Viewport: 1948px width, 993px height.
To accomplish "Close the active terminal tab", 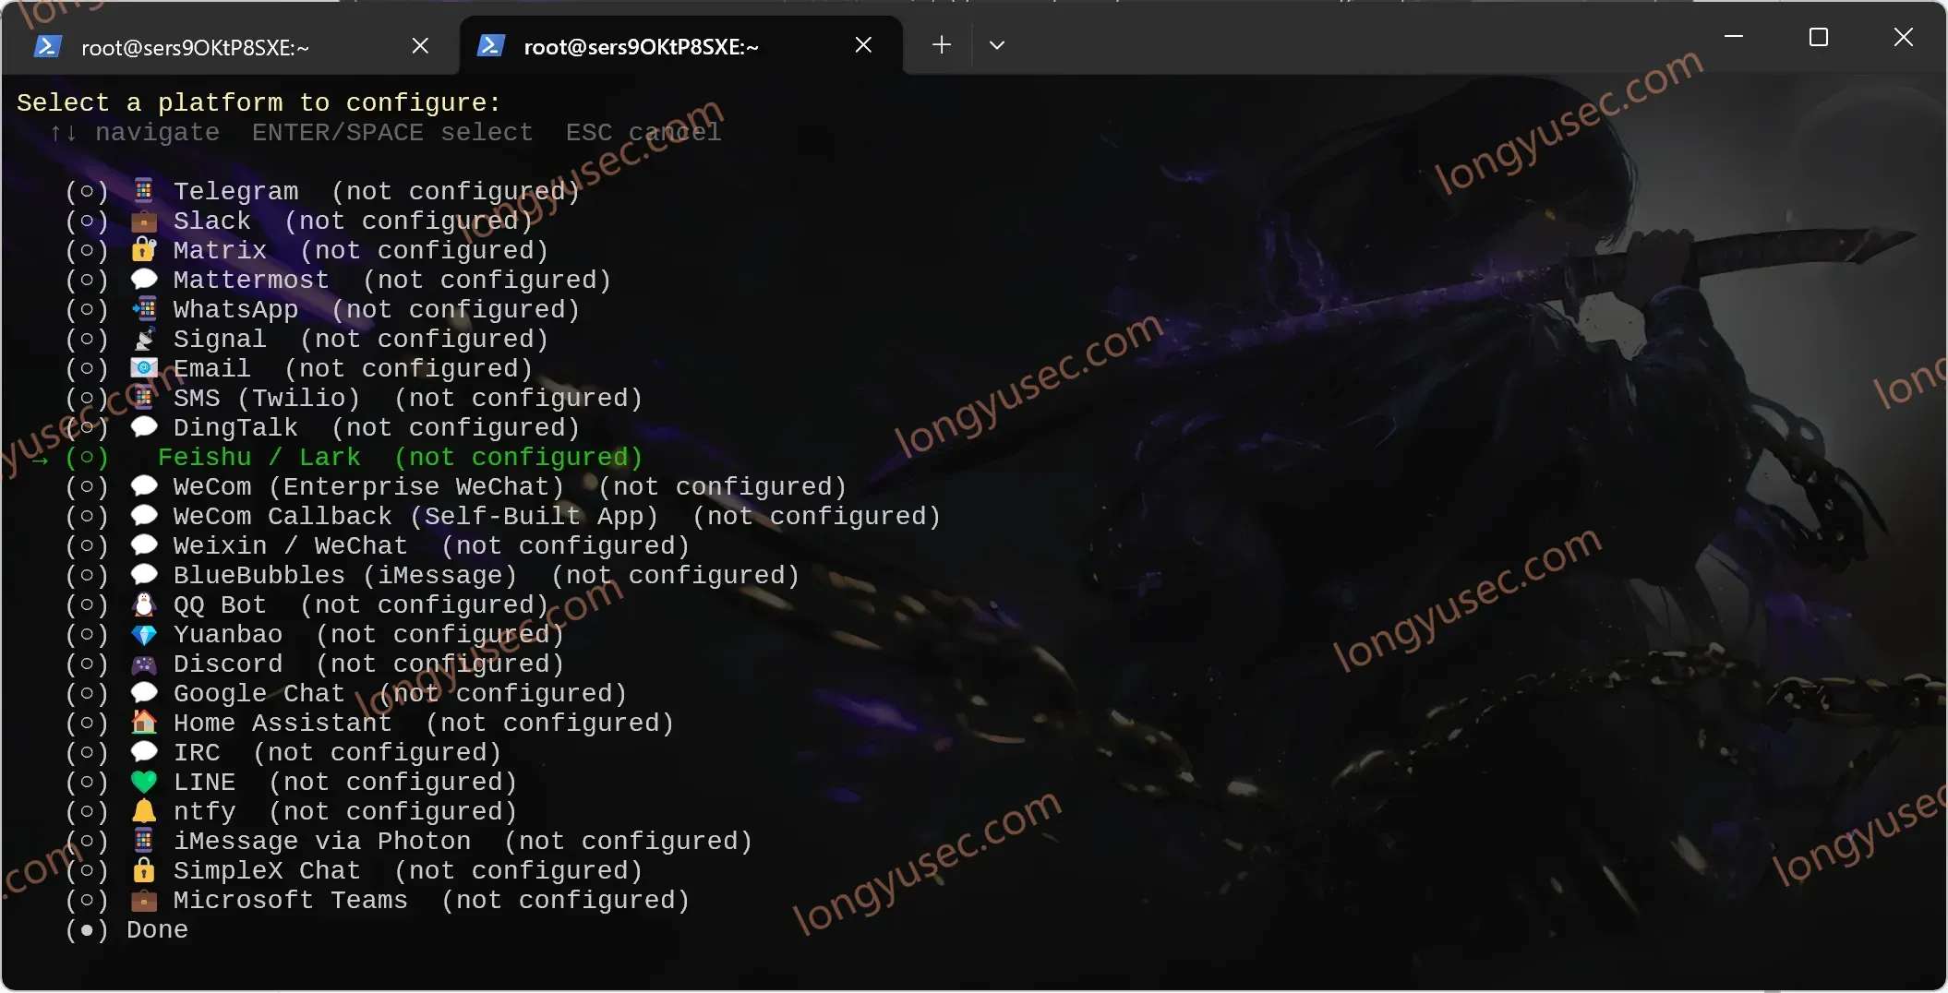I will pyautogui.click(x=863, y=44).
